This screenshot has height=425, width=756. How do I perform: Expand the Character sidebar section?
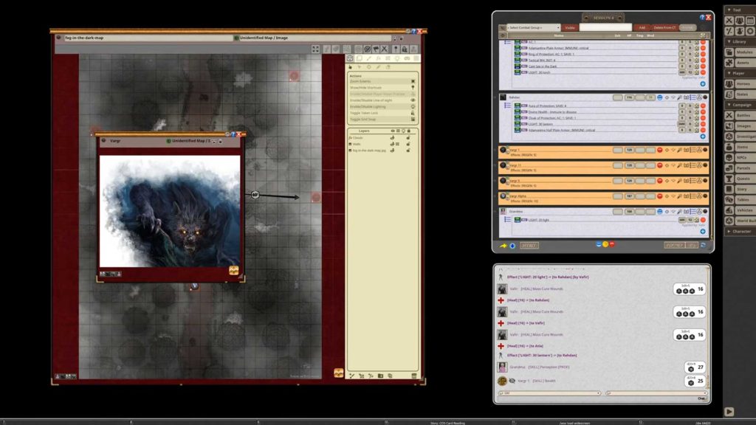[x=739, y=231]
